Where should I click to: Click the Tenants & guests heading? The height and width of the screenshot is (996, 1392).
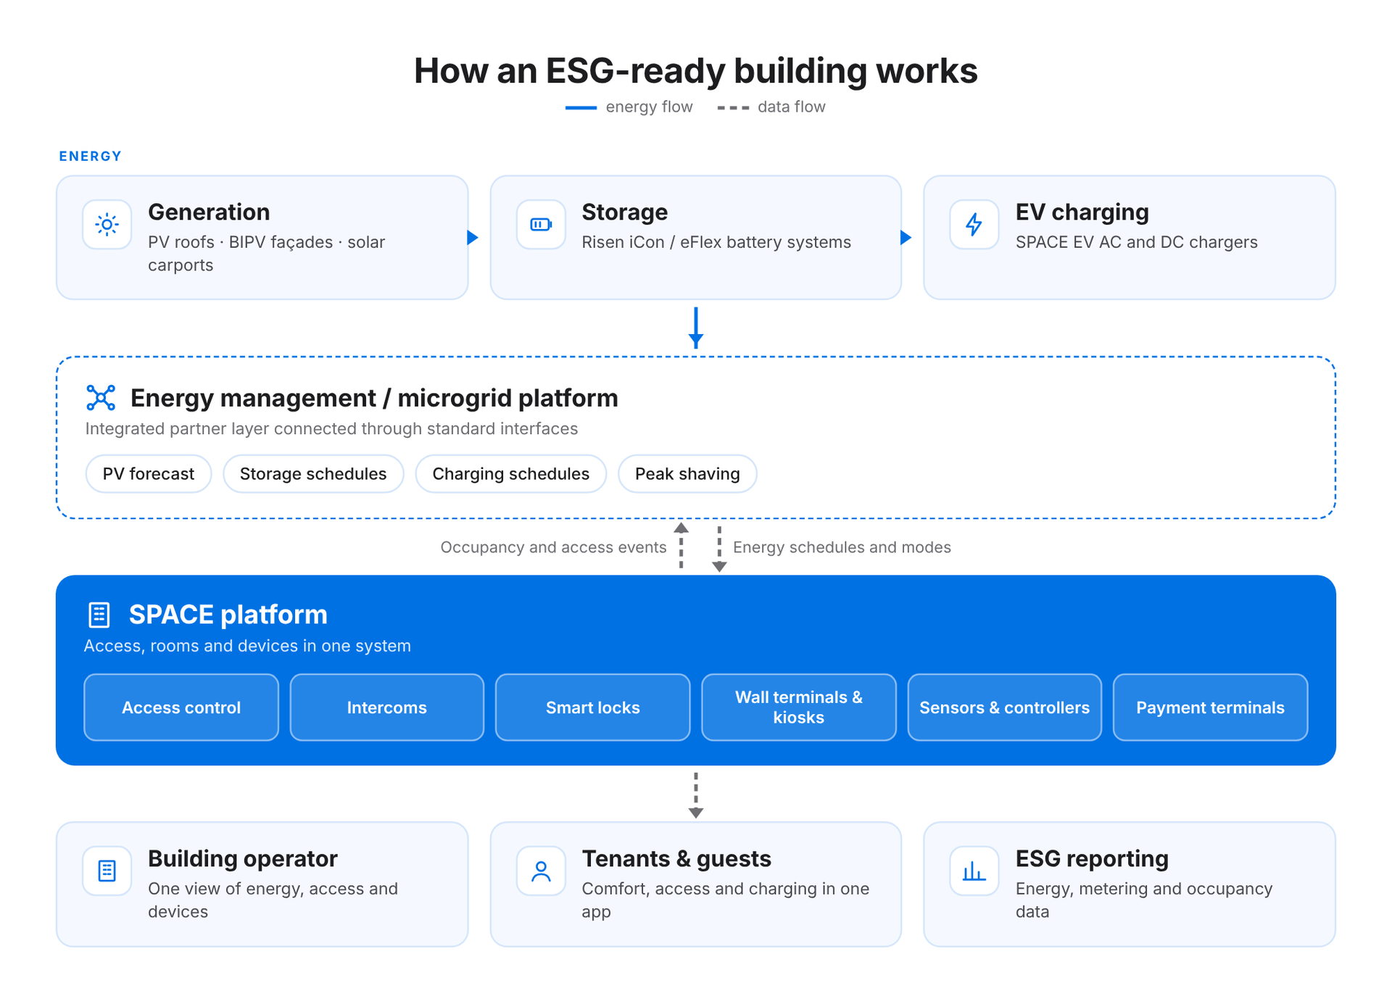coord(676,859)
